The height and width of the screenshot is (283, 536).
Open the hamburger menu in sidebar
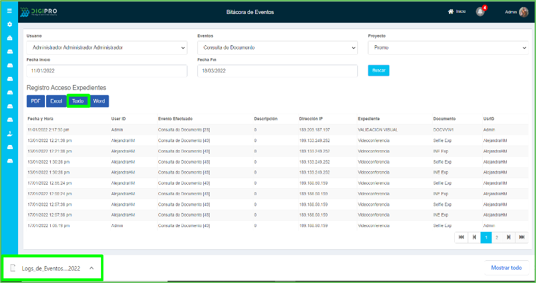point(9,11)
